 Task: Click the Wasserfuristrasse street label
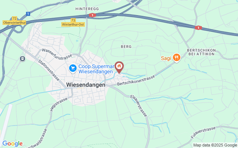pos(57,54)
